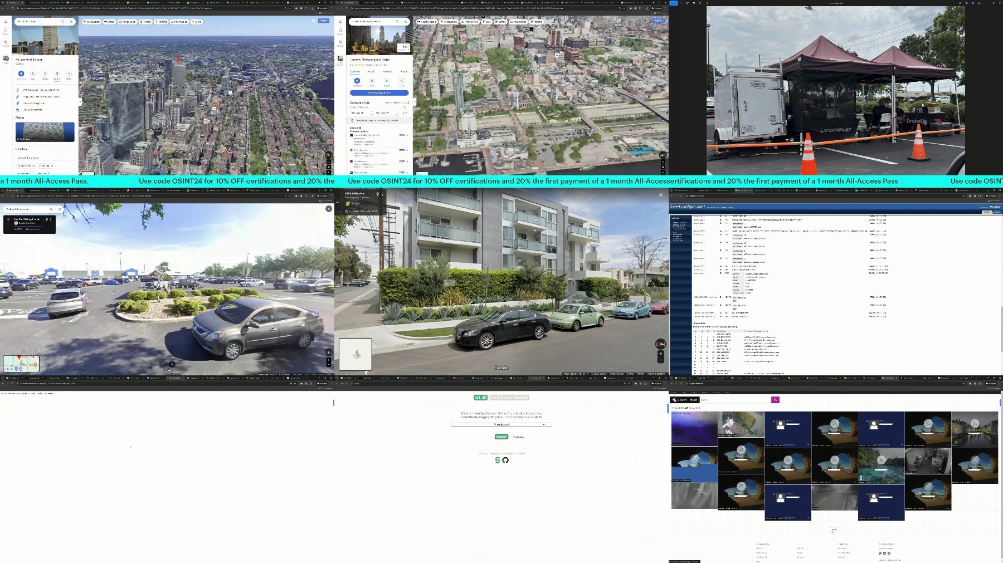Open guest count dropdown under Compare prices
Image resolution: width=1003 pixels, height=563 pixels.
405,113
